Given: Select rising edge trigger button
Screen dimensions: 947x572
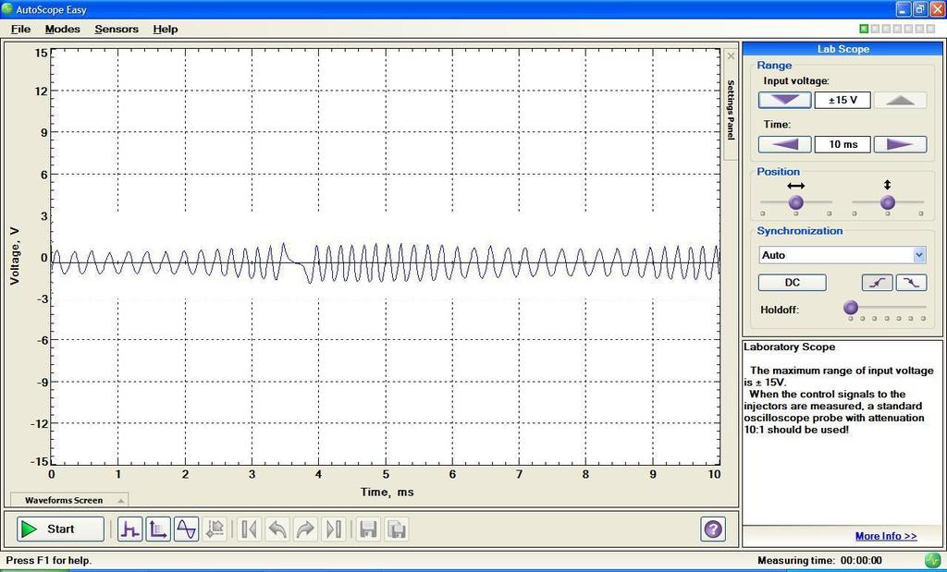Looking at the screenshot, I should (877, 283).
